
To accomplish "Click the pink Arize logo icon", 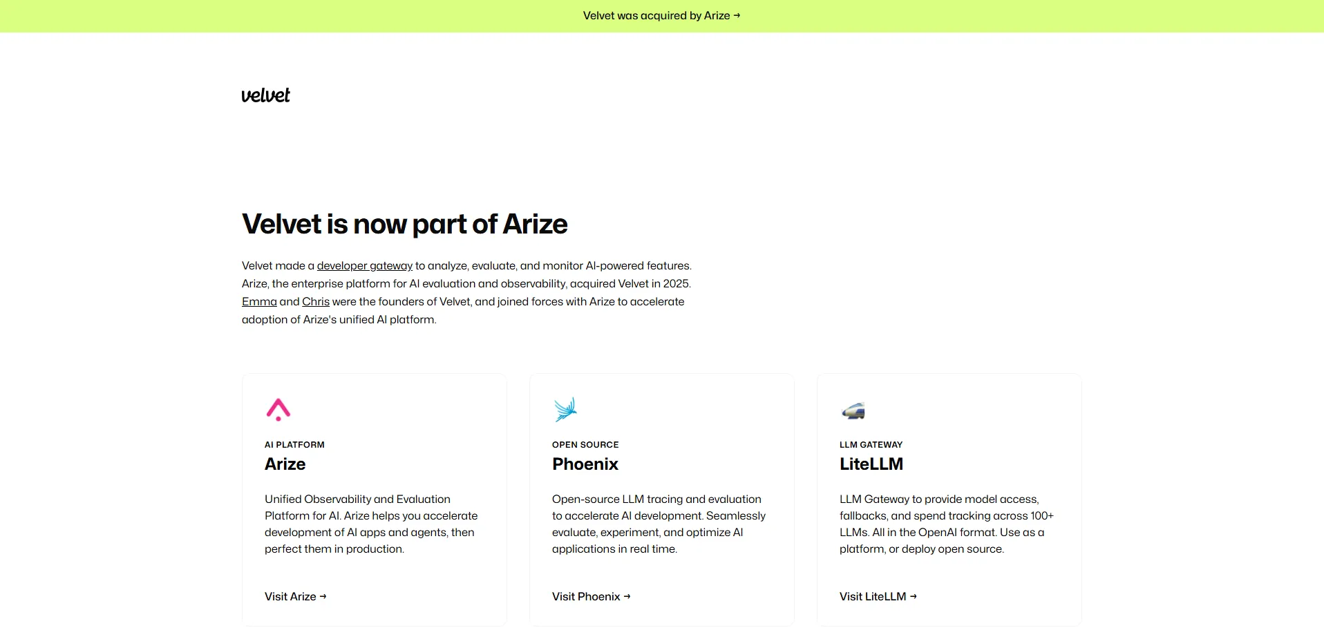I will (278, 409).
